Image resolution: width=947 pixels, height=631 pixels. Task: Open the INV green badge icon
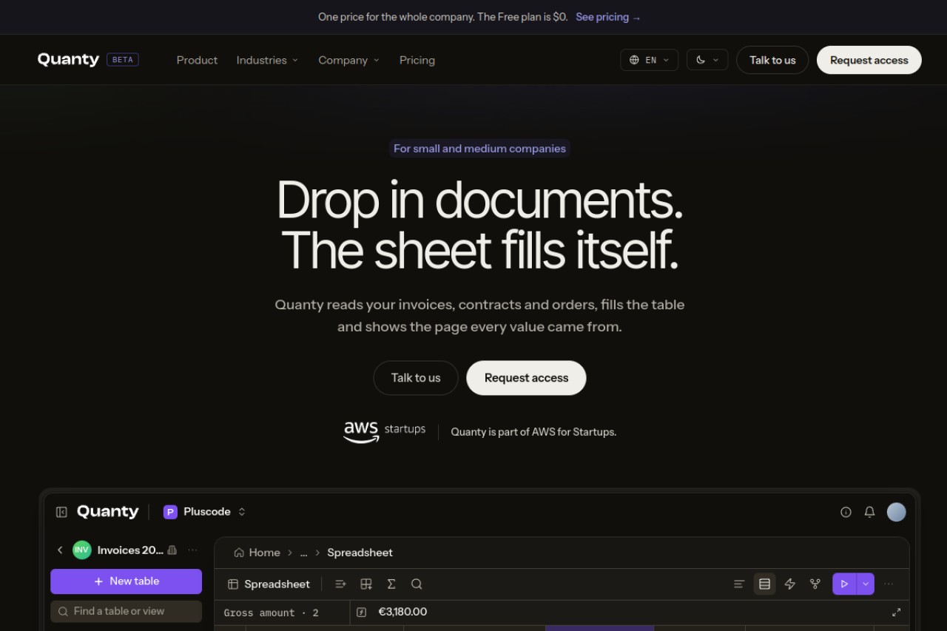point(81,550)
